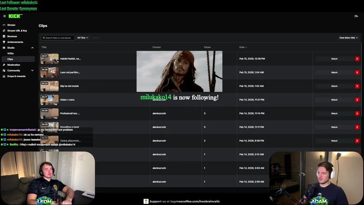The width and height of the screenshot is (364, 205).
Task: Click the Clips page heading
Action: (43, 26)
